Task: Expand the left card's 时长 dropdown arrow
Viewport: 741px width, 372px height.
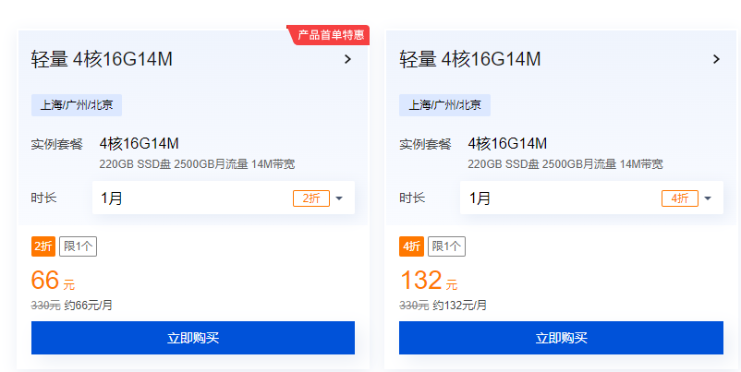Action: [339, 198]
